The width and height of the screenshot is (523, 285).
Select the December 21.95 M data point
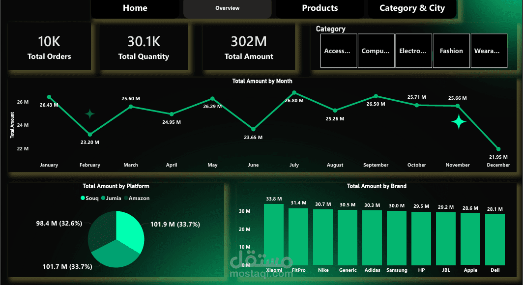(498, 149)
